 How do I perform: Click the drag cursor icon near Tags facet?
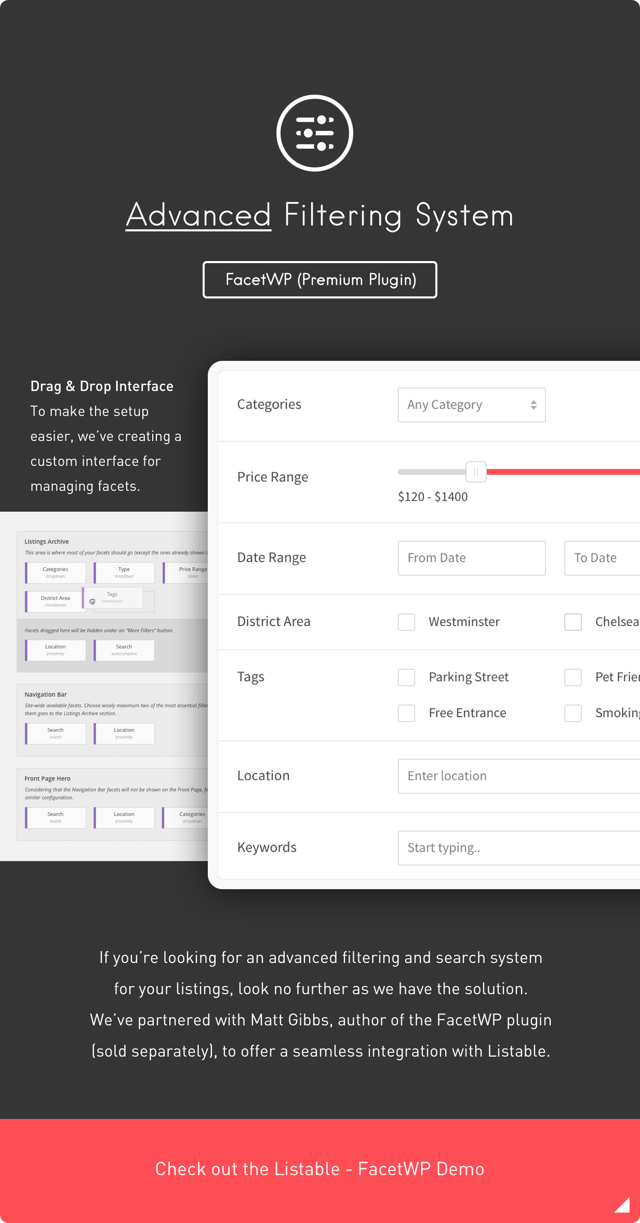tap(92, 602)
